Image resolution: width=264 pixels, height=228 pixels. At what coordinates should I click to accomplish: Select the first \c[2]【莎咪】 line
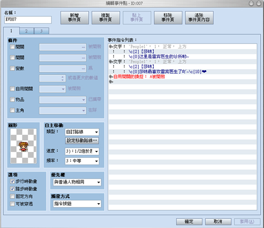pyautogui.click(x=183, y=52)
